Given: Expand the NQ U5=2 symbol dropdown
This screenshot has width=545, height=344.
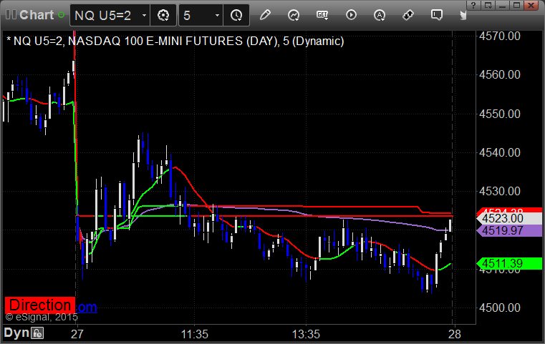Looking at the screenshot, I should [144, 14].
